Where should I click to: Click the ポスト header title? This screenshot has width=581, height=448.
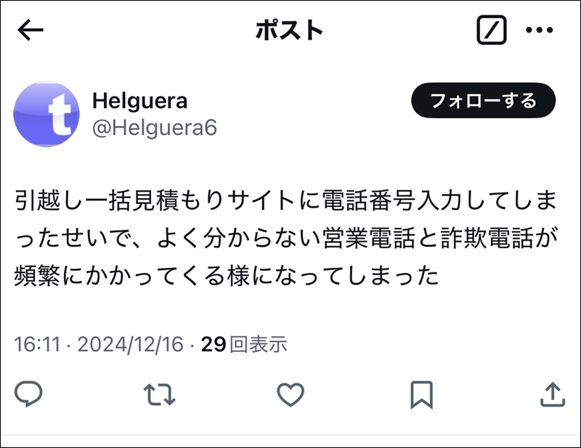pyautogui.click(x=289, y=30)
